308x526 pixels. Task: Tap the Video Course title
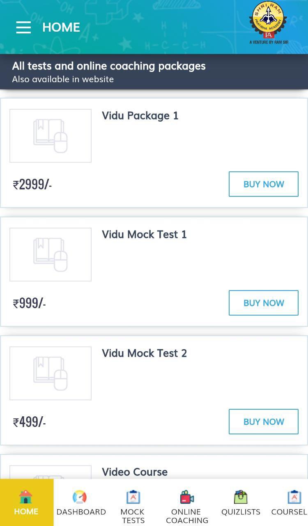tap(135, 472)
